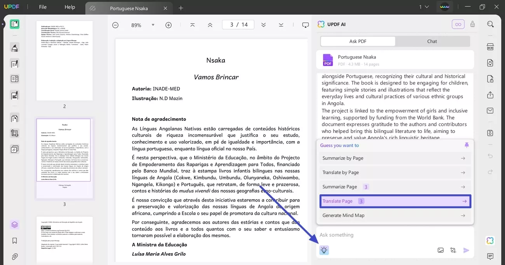Choose Generate Mind Map suggestion

[395, 215]
